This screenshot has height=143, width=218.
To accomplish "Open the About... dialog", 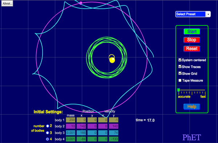I will (x=7, y=4).
